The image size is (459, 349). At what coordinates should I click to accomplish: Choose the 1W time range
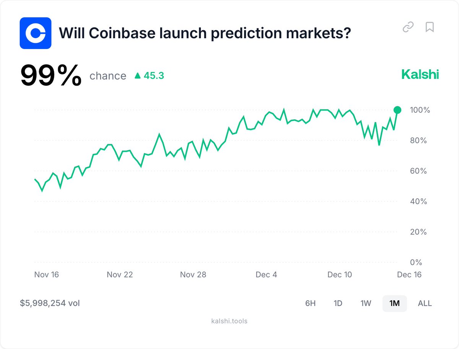click(366, 304)
